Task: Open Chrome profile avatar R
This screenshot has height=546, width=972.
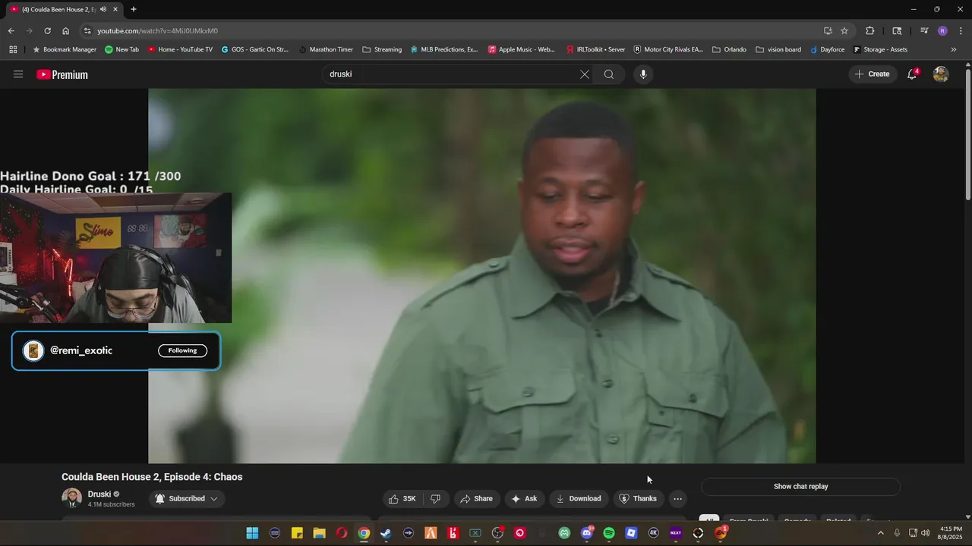Action: (x=942, y=30)
